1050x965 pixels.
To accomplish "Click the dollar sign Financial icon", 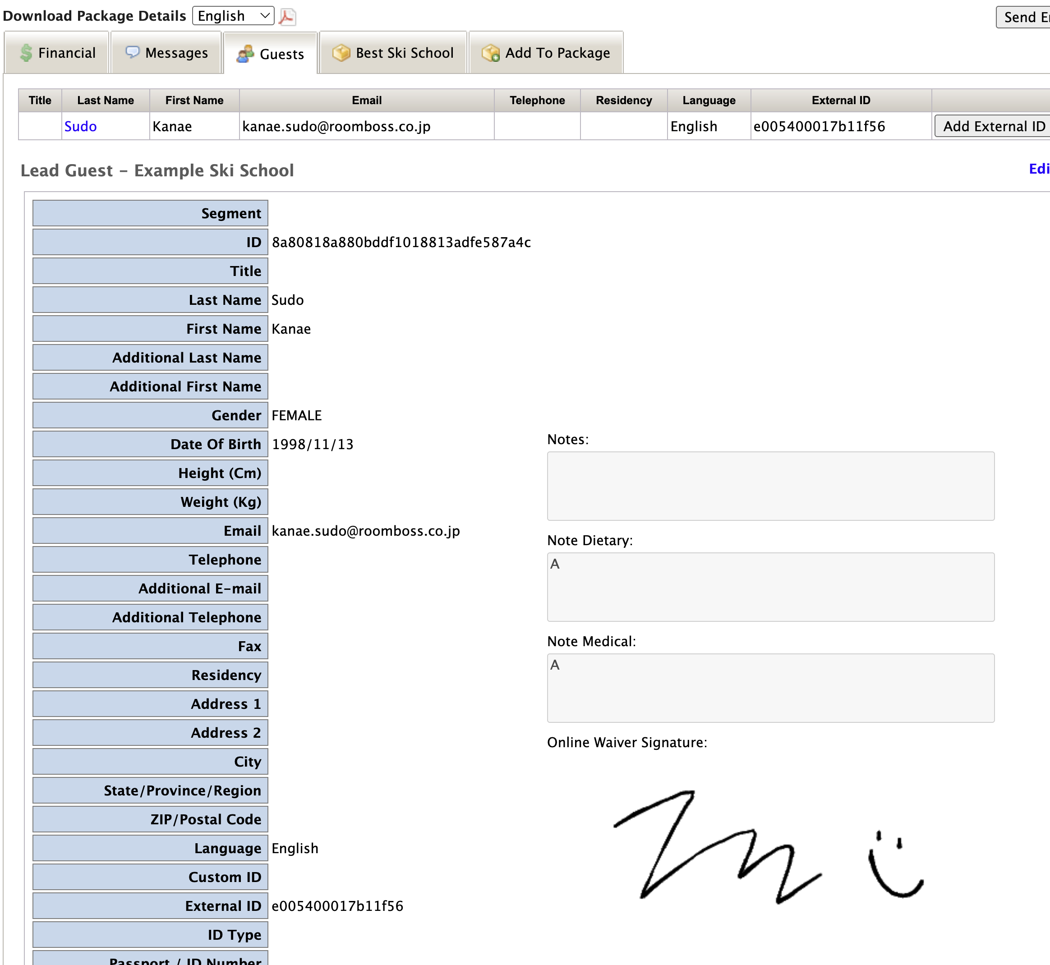I will [x=26, y=53].
